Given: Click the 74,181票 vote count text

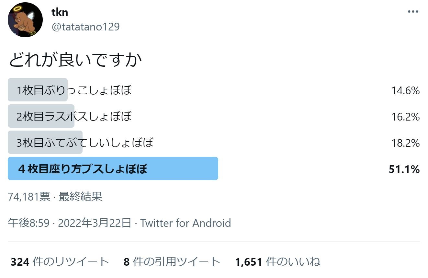Looking at the screenshot, I should pyautogui.click(x=29, y=197).
